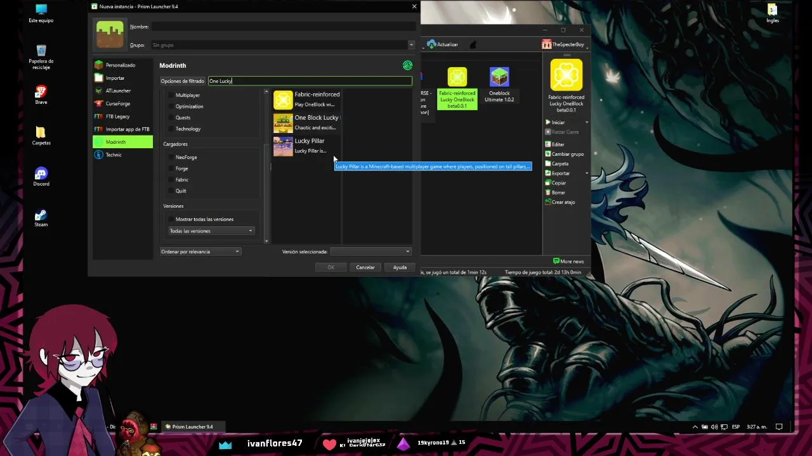This screenshot has height=456, width=812.
Task: Open Steam desktop icon
Action: click(x=41, y=218)
